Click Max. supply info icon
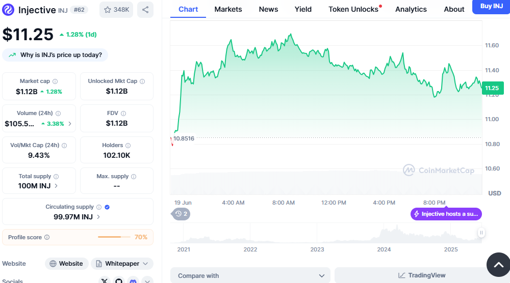Image resolution: width=510 pixels, height=283 pixels. [134, 177]
